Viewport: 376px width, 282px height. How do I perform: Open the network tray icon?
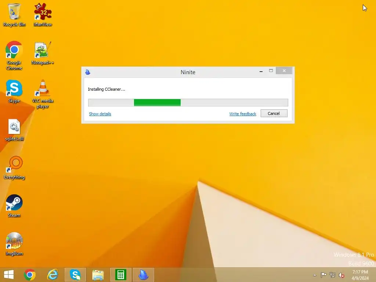click(333, 275)
